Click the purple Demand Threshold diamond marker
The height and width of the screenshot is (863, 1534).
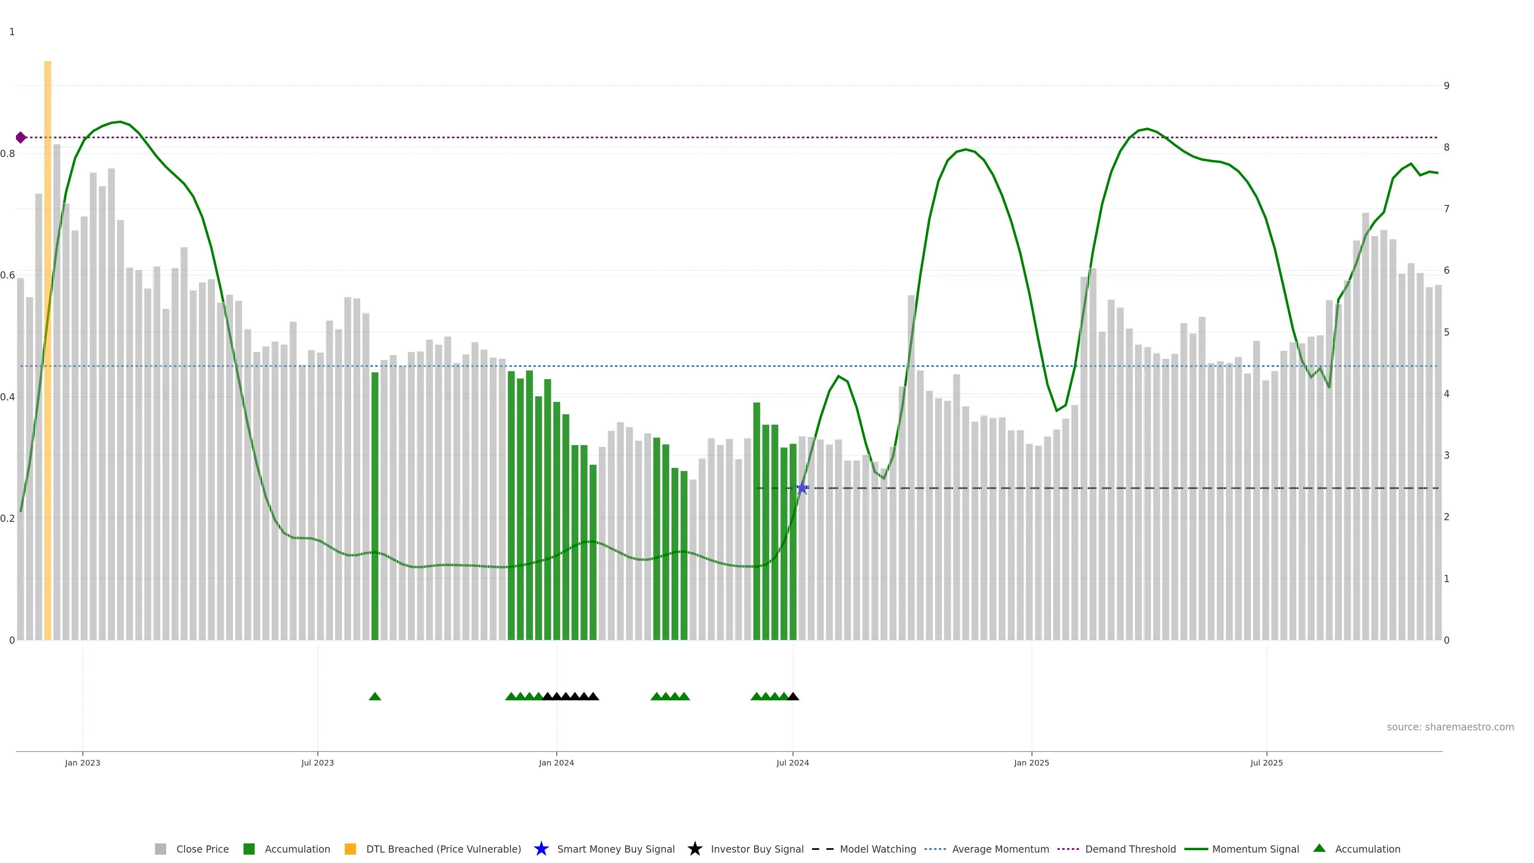[x=21, y=137]
